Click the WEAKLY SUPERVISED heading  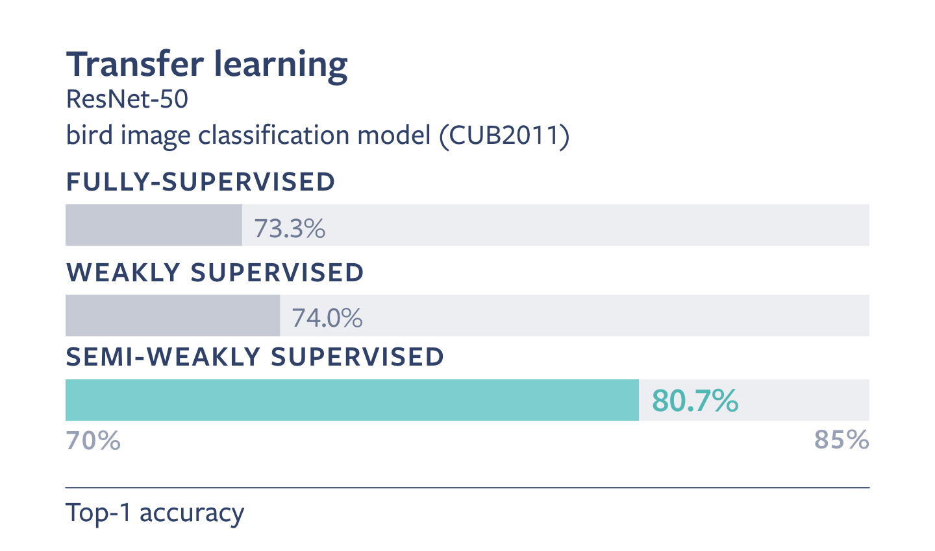(215, 272)
